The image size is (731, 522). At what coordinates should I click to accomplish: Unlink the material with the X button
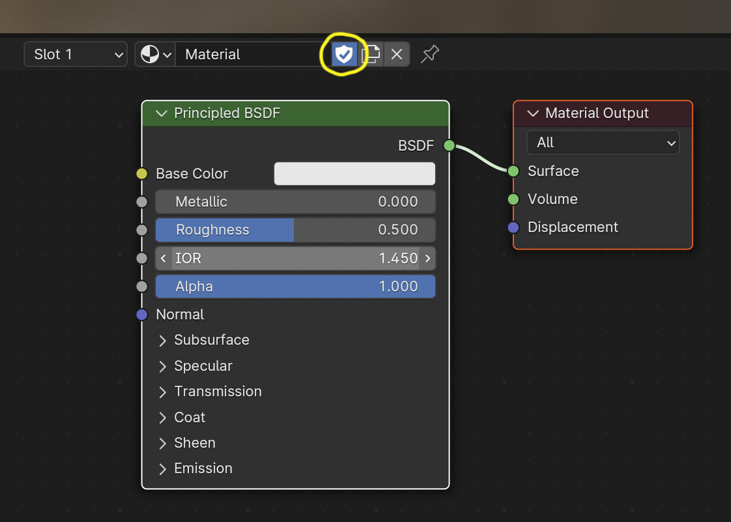click(x=396, y=55)
